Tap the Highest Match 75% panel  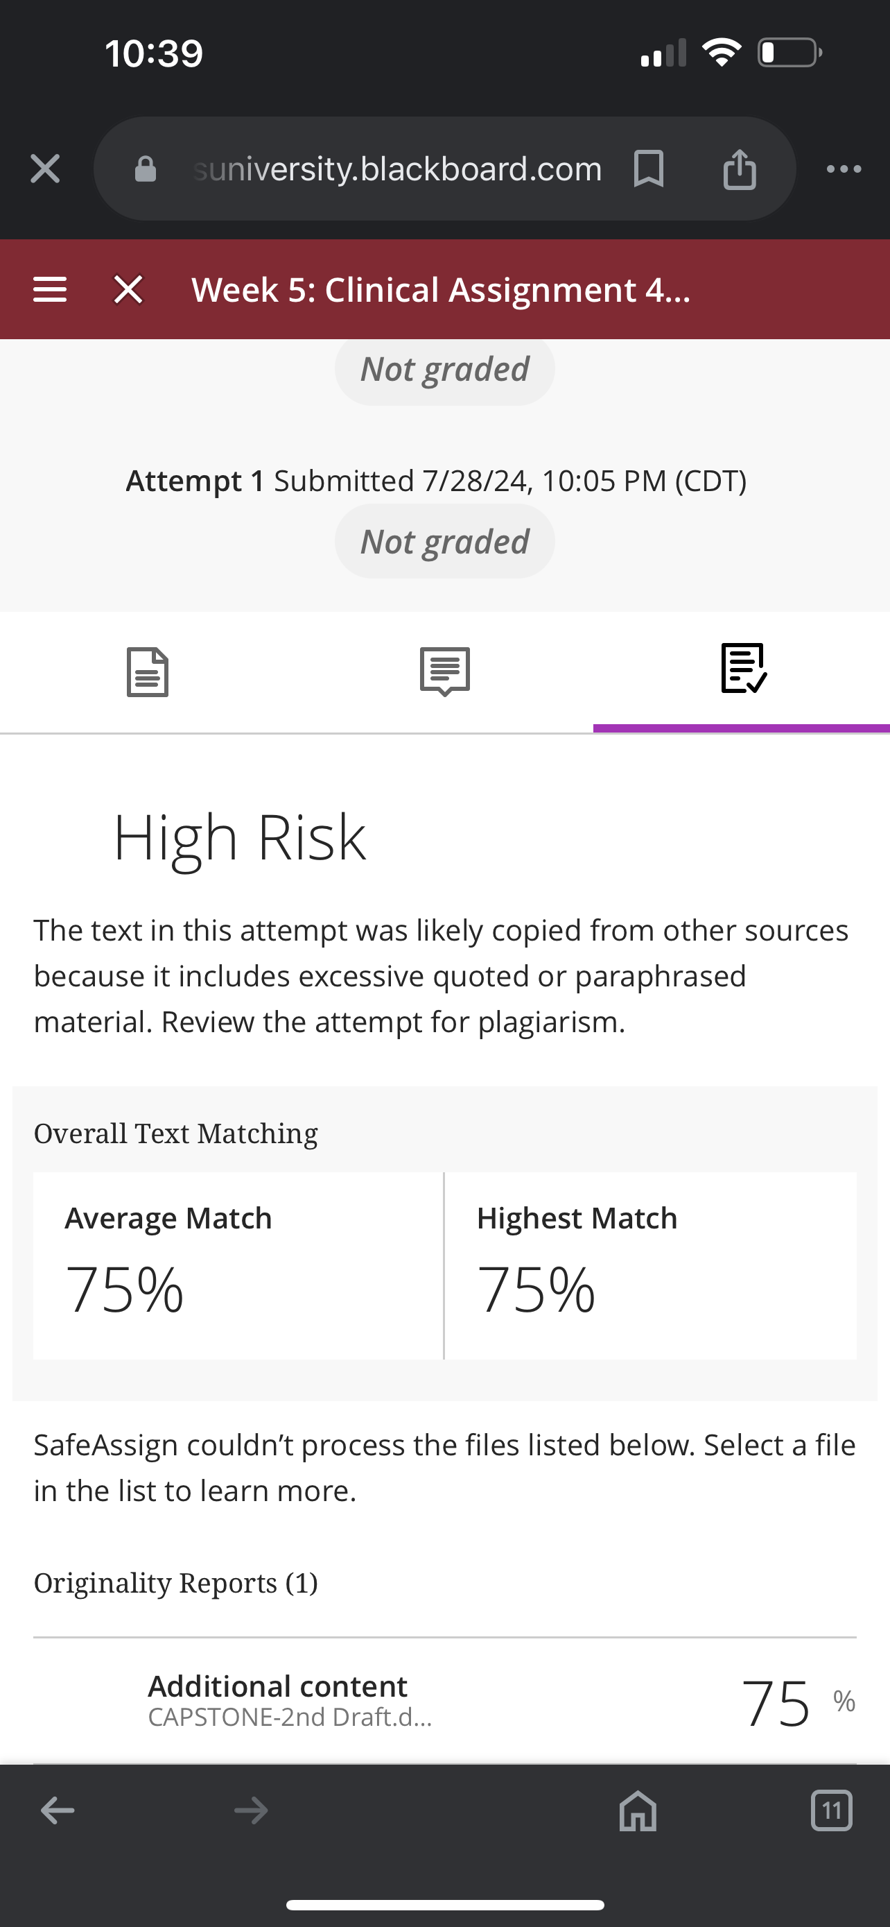click(x=651, y=1266)
